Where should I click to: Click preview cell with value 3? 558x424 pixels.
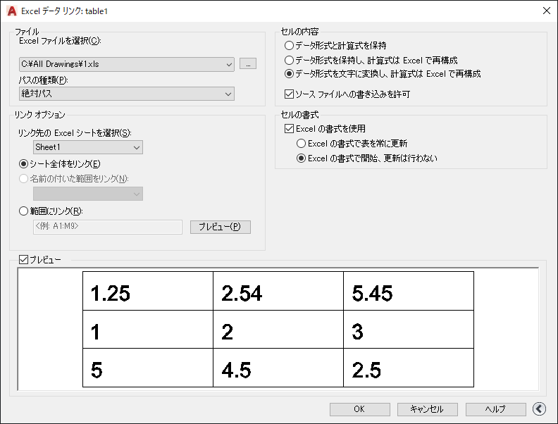click(x=409, y=330)
